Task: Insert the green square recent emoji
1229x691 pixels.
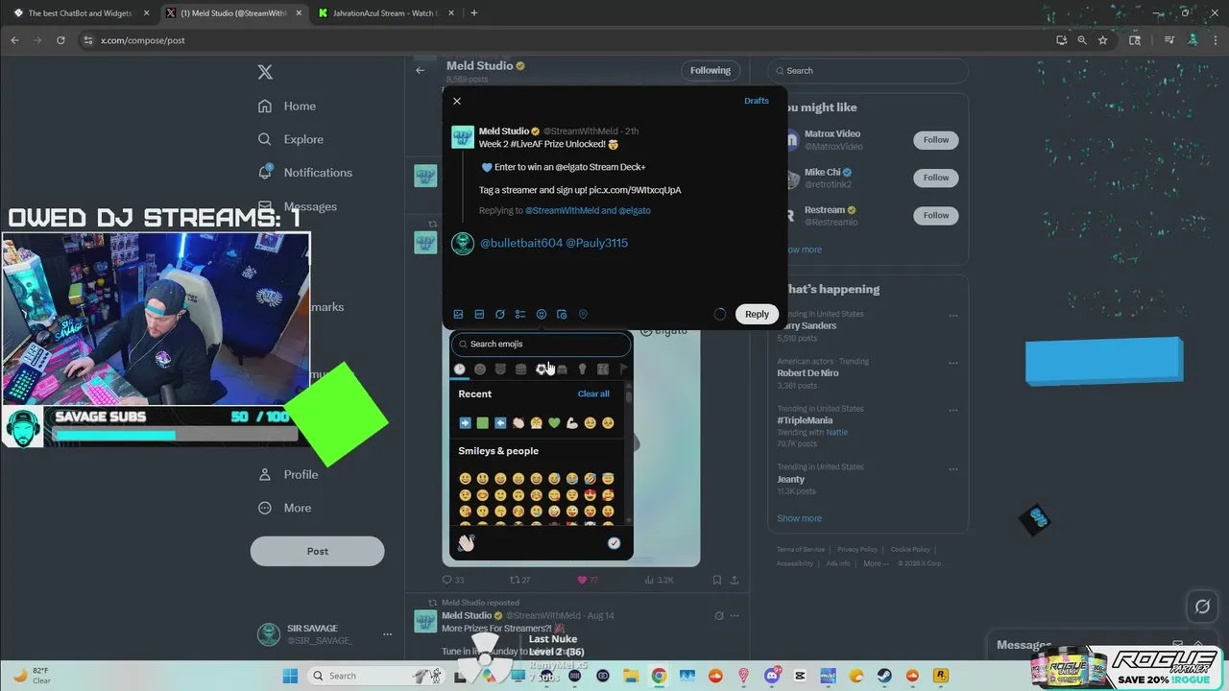Action: click(x=483, y=422)
